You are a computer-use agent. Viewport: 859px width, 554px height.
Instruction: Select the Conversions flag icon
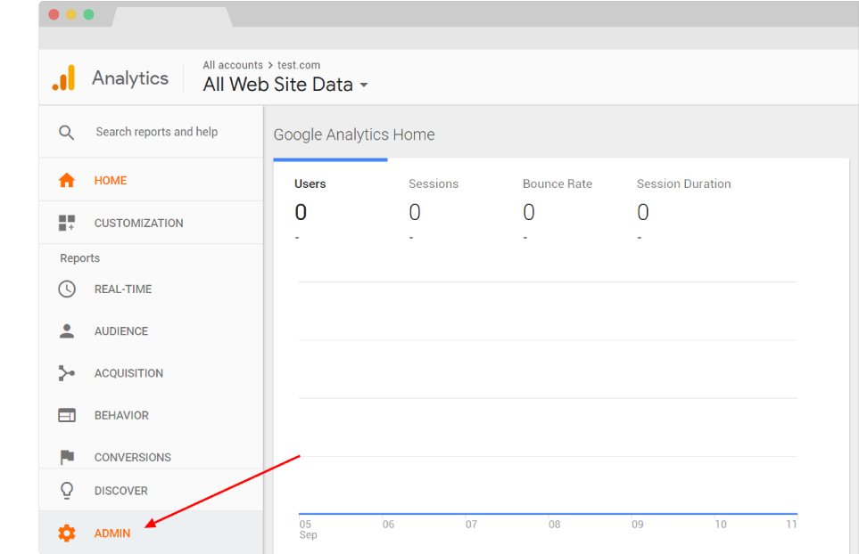click(67, 456)
